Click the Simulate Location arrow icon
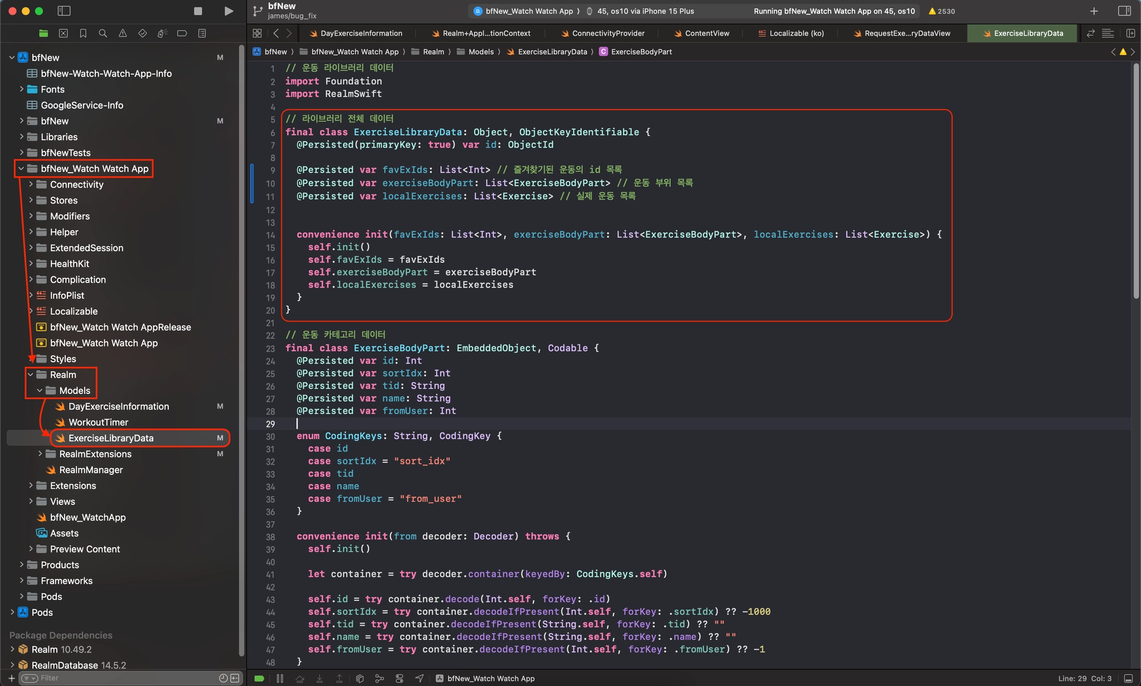The width and height of the screenshot is (1141, 686). pos(419,678)
